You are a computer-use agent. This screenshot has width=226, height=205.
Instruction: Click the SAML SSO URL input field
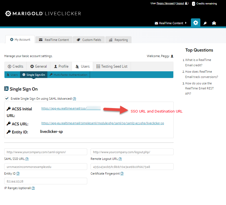46,152
